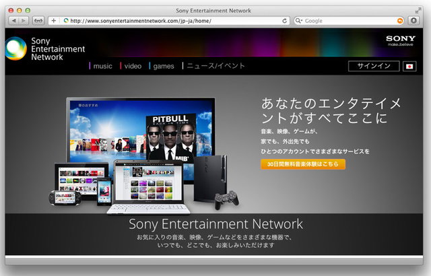Focus the Google search field
The height and width of the screenshot is (276, 431).
tap(349, 21)
